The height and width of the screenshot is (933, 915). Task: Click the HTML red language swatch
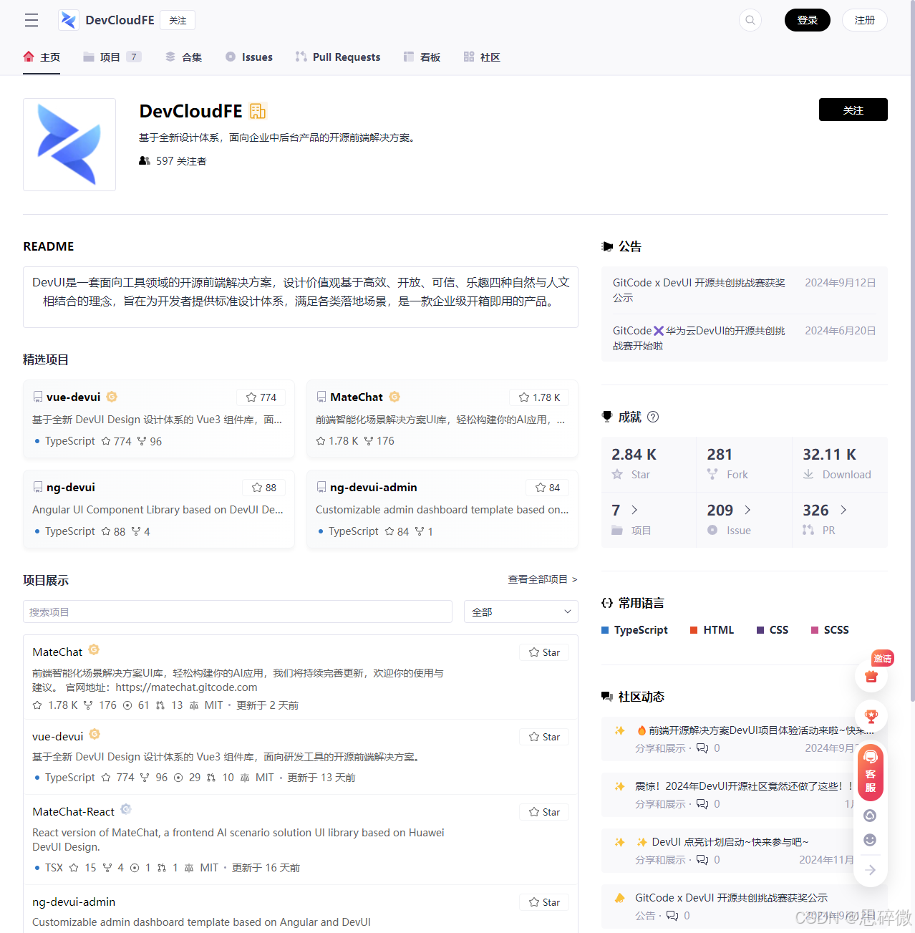click(694, 630)
